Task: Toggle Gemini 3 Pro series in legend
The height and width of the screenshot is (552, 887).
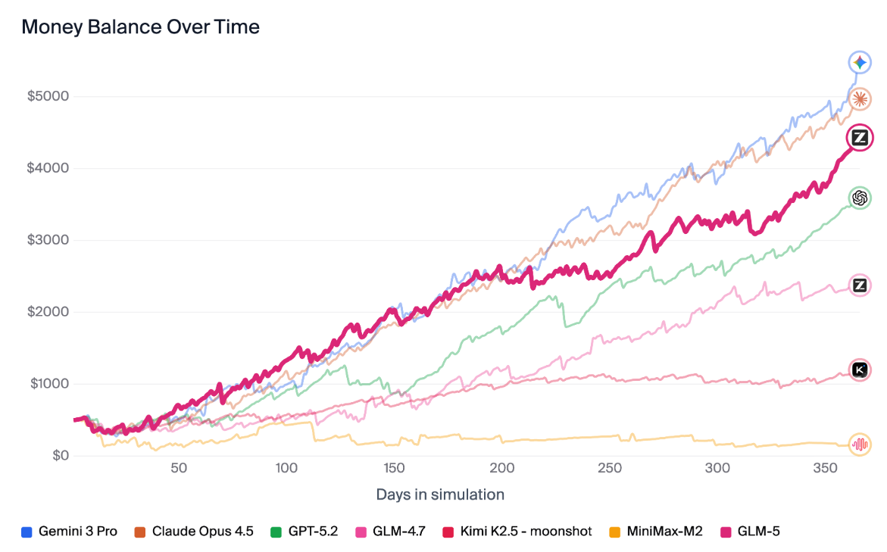Action: click(x=70, y=532)
